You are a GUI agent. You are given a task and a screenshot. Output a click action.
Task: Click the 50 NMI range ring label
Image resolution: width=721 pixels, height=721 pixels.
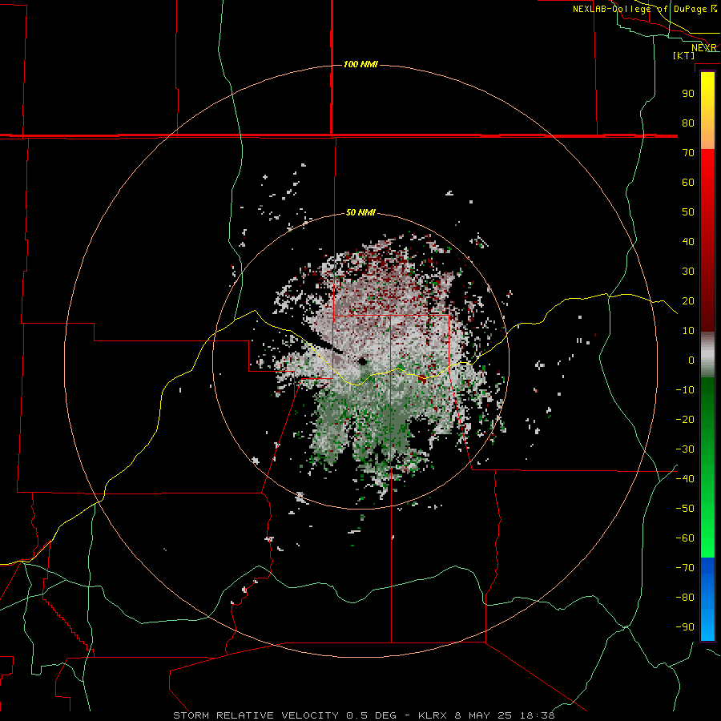click(x=360, y=212)
